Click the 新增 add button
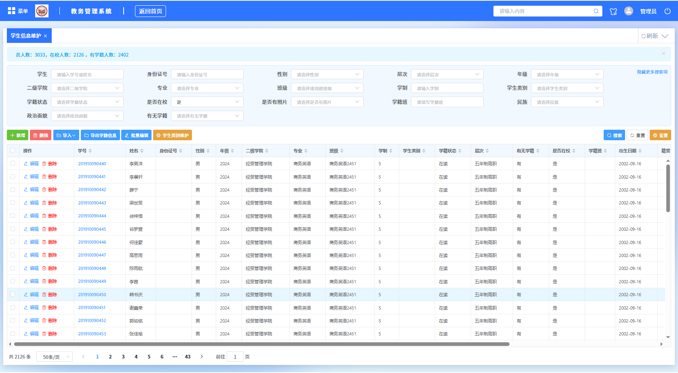Viewport: 678px width, 373px height. click(17, 135)
